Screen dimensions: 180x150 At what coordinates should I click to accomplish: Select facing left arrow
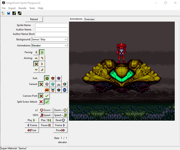pyautogui.click(x=36, y=52)
